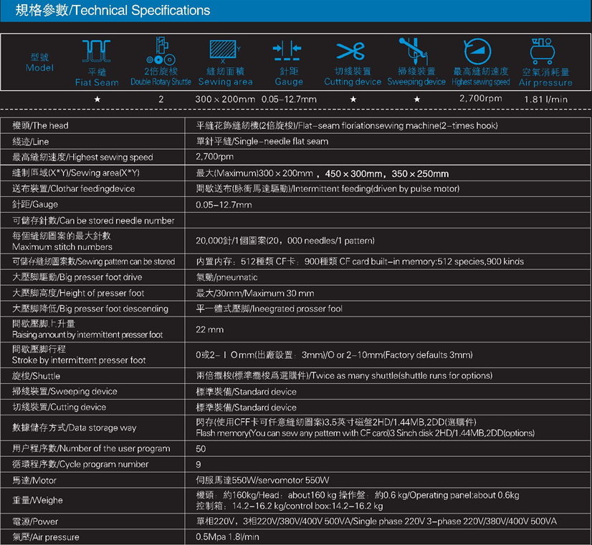The image size is (592, 545).
Task: Click the 0.5Mpa 1.8l/min value
Action: coord(227,536)
